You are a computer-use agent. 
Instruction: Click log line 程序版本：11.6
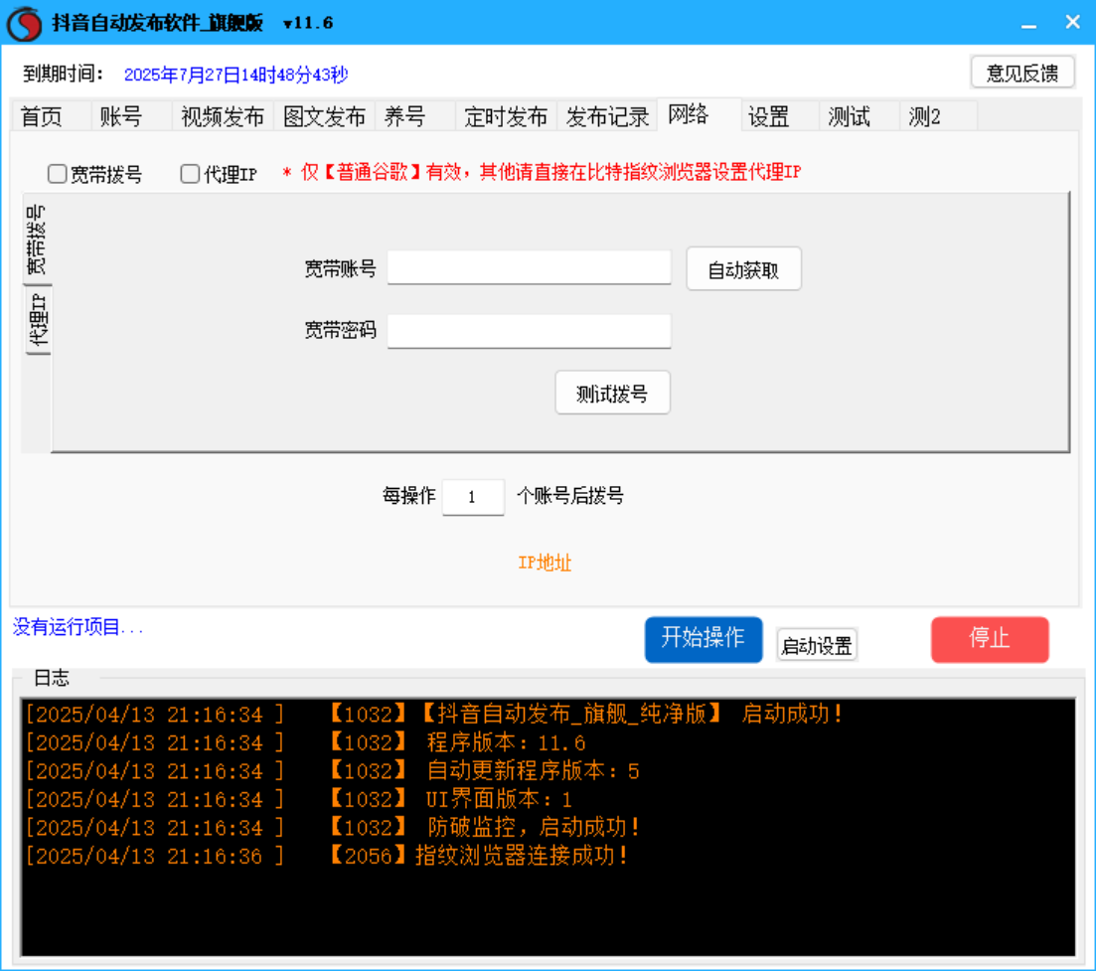click(x=306, y=742)
